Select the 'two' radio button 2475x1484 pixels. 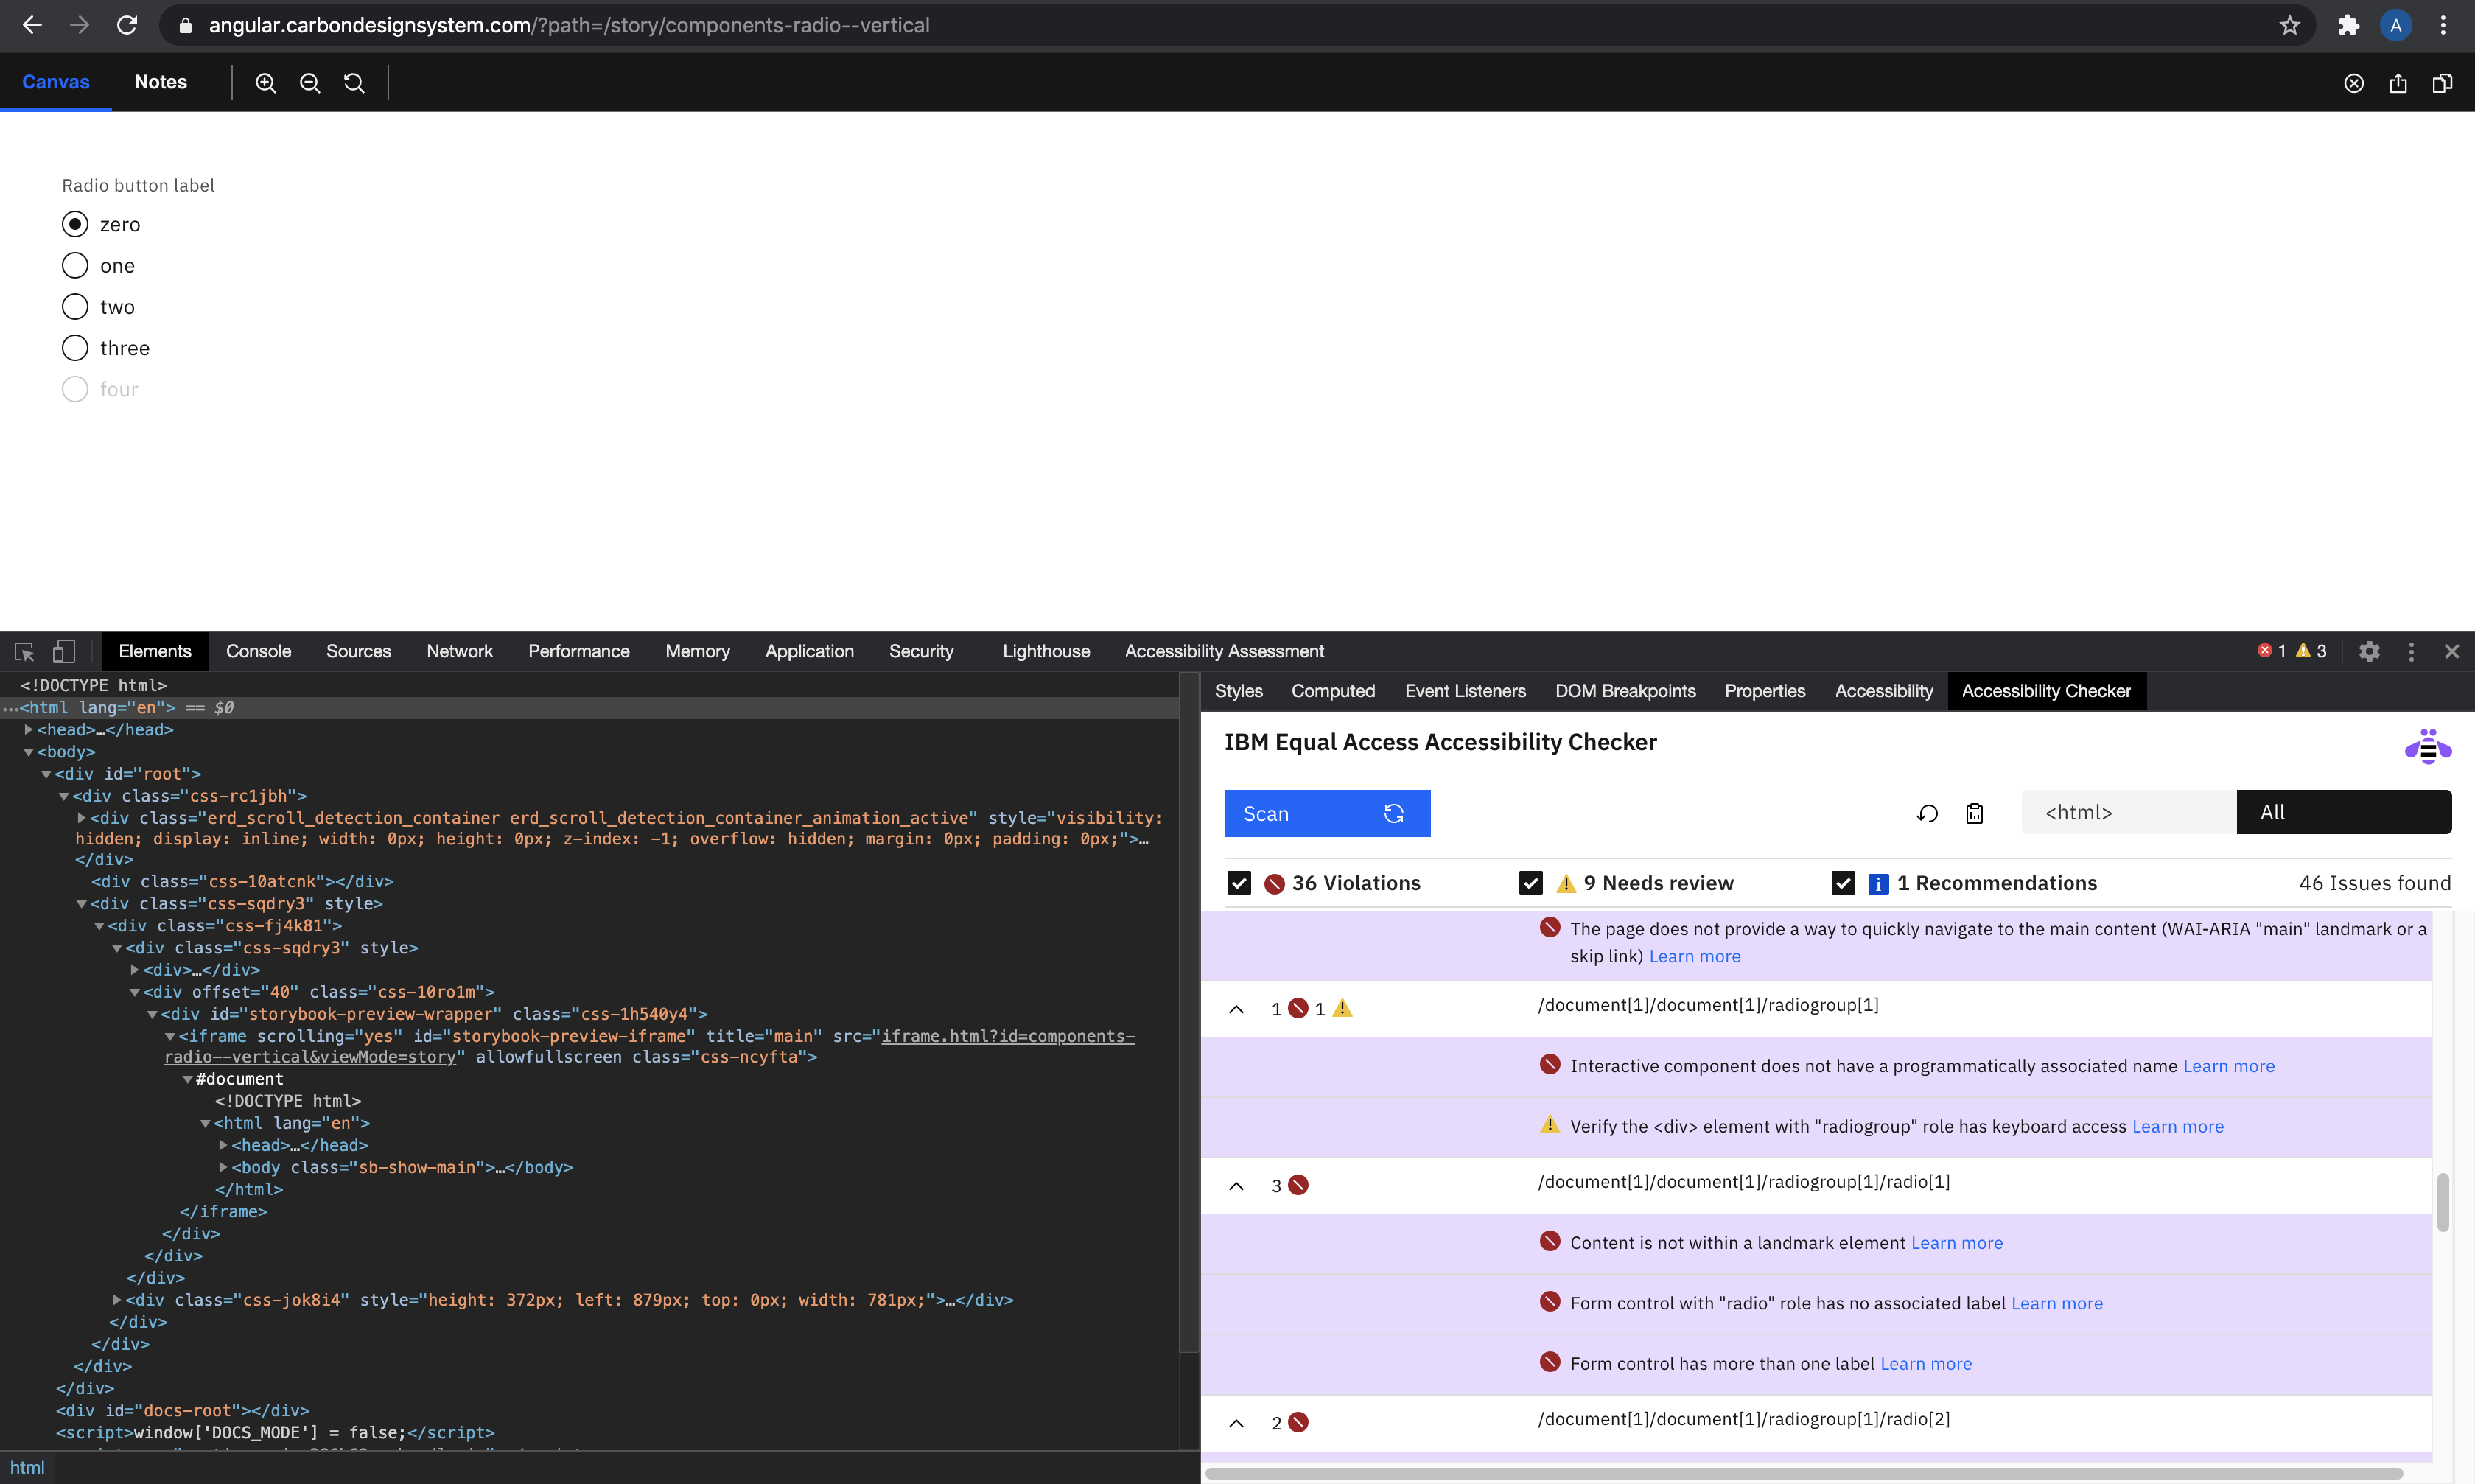point(75,306)
